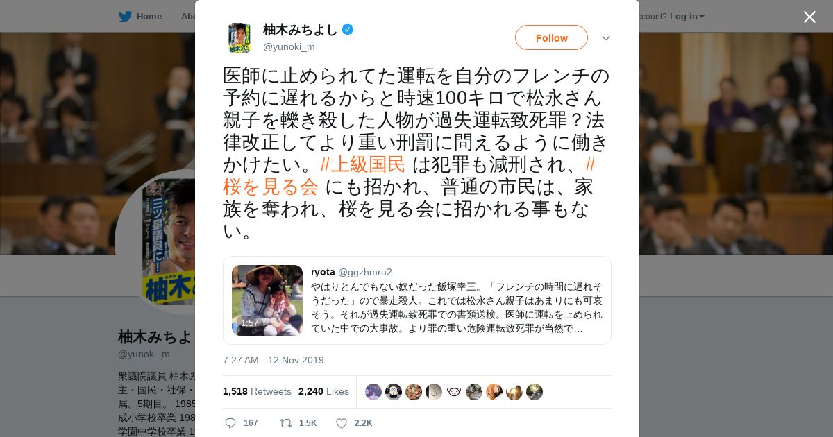Viewport: 833px width, 437px height.
Task: Click the tweet timestamp 12 Nov 2019
Action: click(274, 360)
